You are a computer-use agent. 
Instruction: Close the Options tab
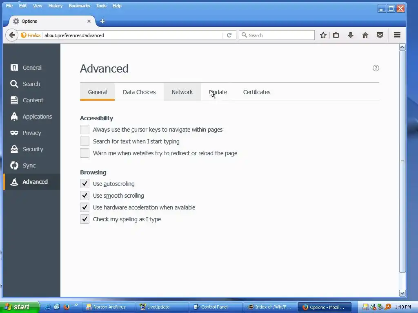click(89, 21)
